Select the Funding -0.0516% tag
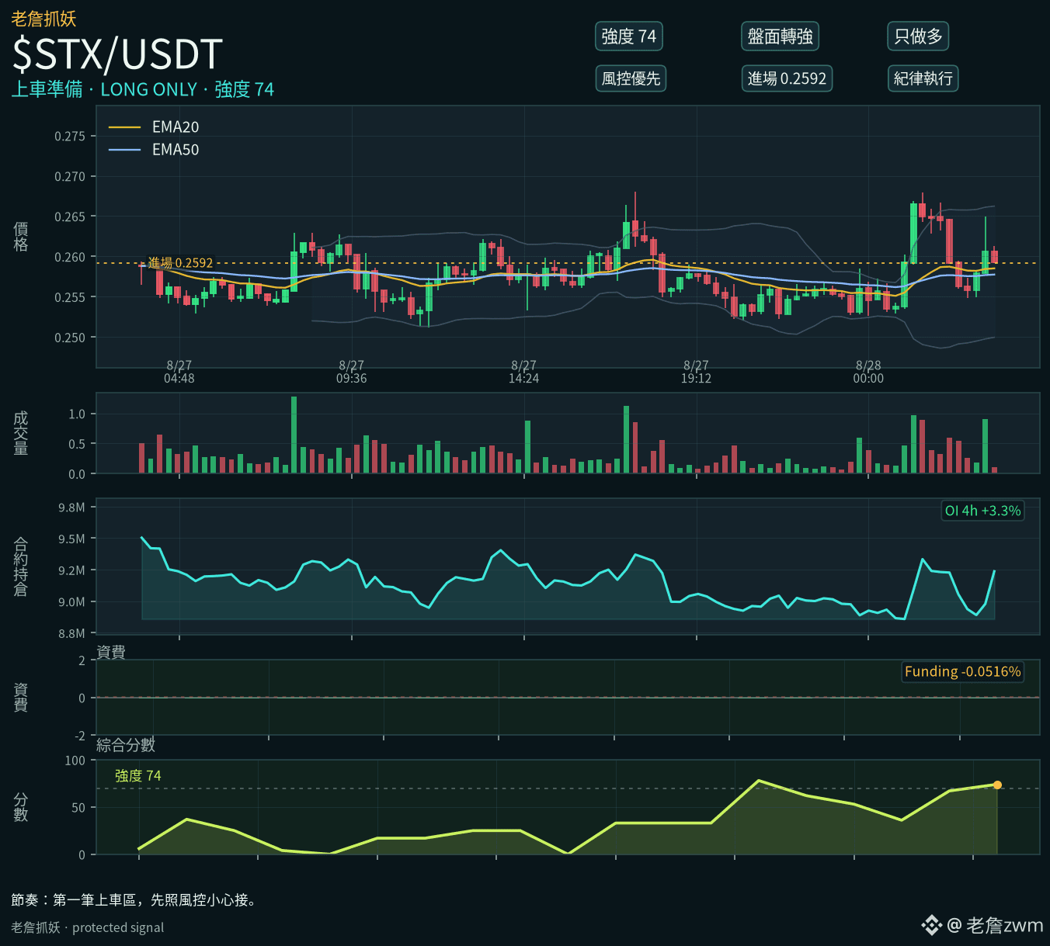Screen dimensions: 1050x946 962,671
